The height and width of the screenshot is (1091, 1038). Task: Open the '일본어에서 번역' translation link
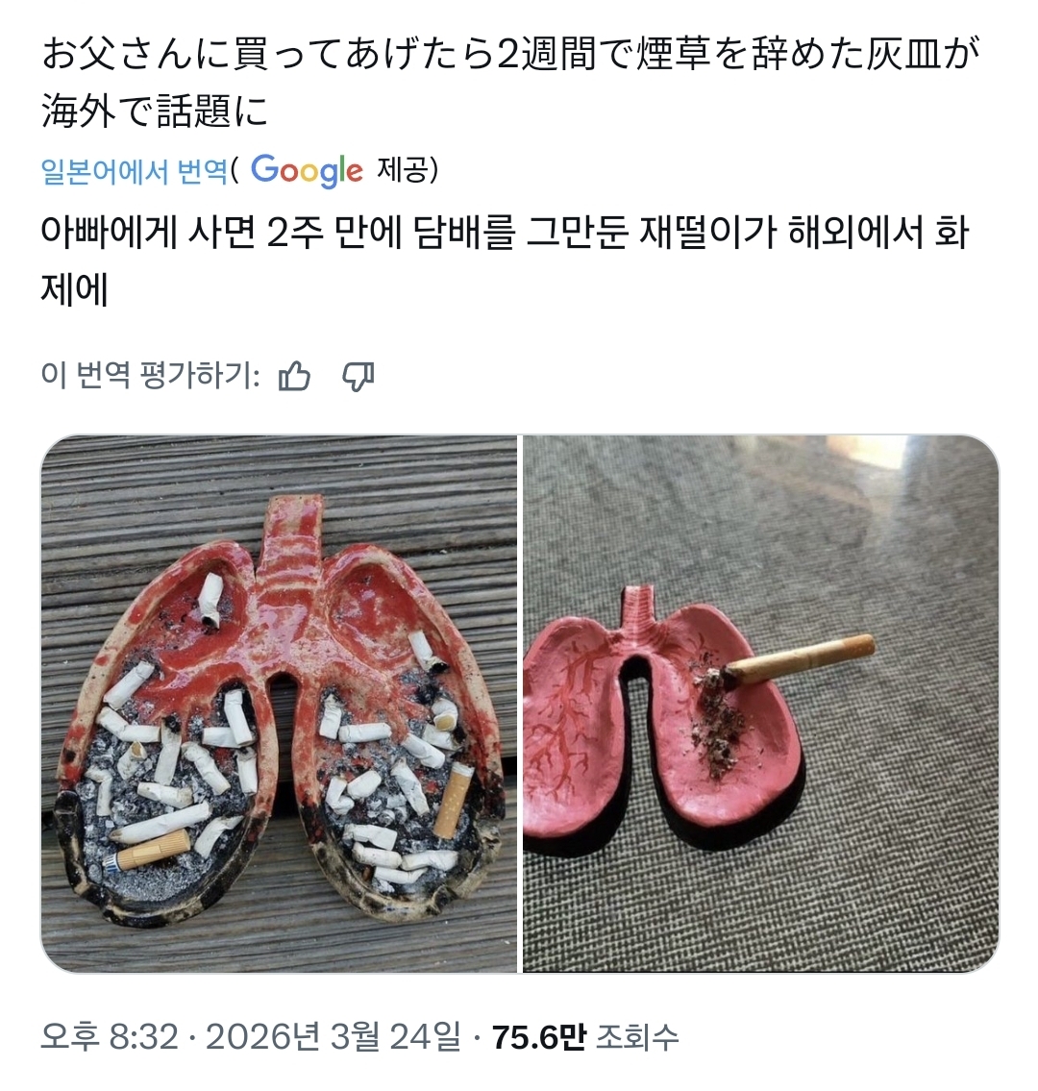click(135, 171)
